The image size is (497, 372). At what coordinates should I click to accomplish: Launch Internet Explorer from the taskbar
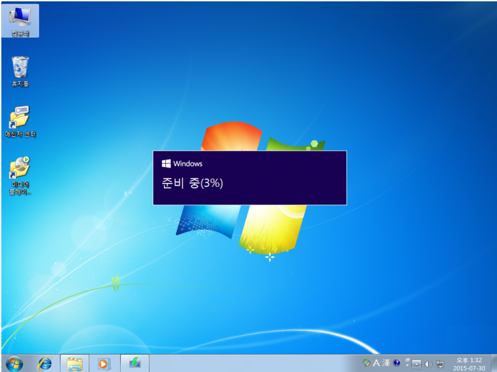(x=44, y=363)
